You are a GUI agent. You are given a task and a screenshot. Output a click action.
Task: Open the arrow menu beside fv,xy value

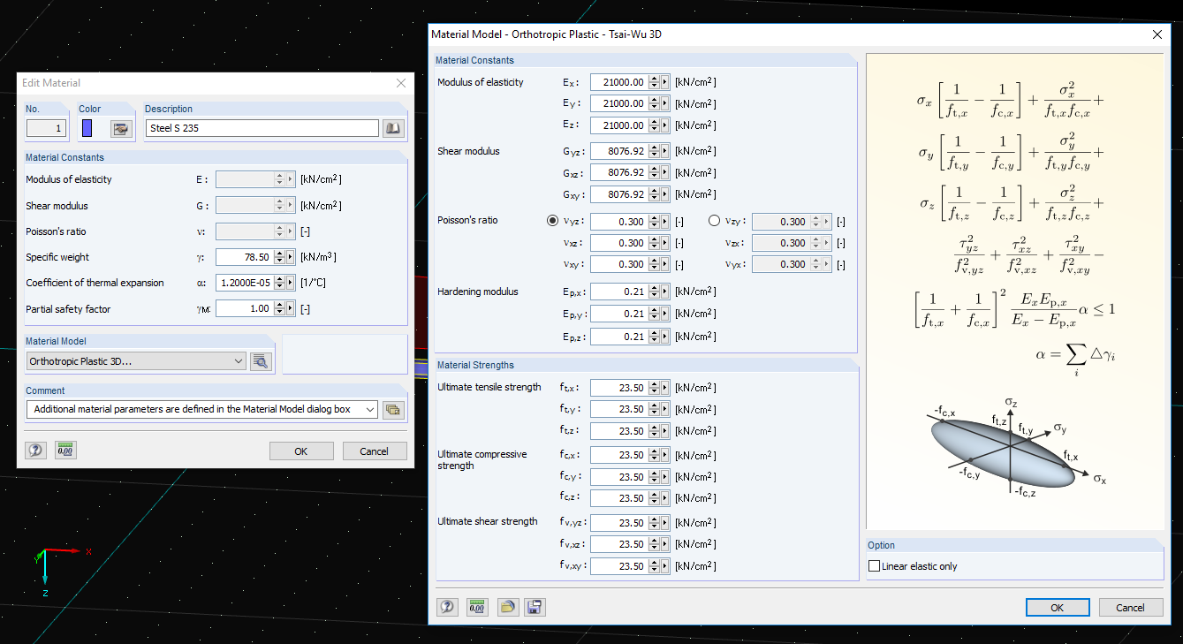point(665,566)
